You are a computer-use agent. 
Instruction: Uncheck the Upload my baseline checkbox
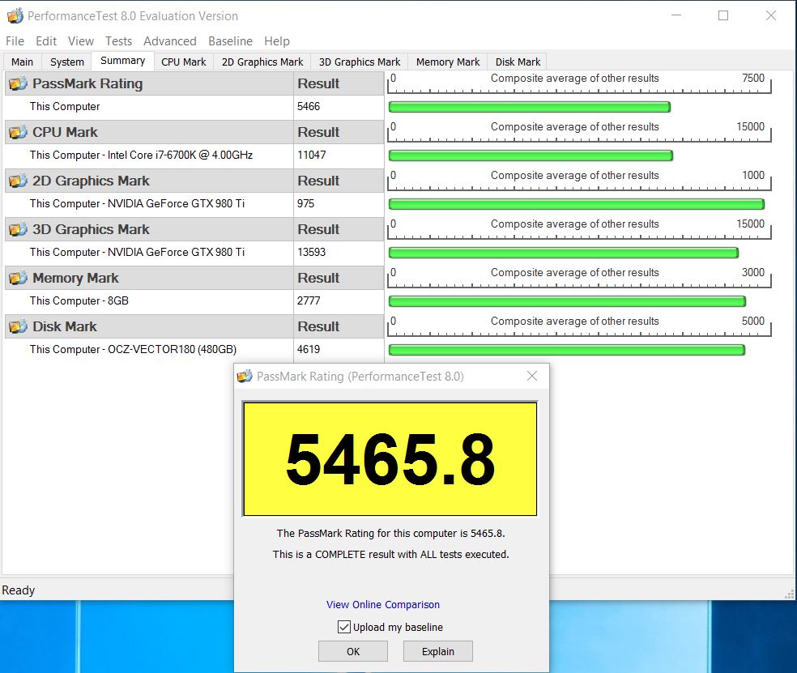344,627
